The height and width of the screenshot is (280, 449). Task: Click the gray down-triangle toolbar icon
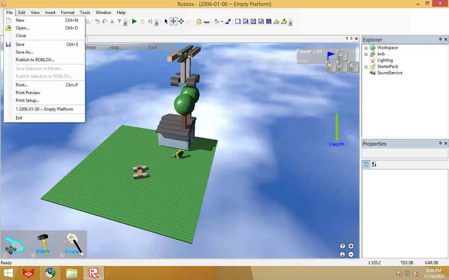pos(120,22)
